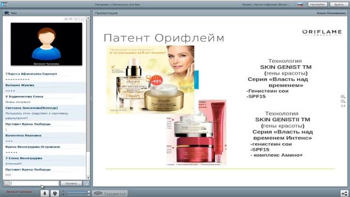Click the chat scrollbar up arrow
The image size is (350, 197).
(x=88, y=18)
